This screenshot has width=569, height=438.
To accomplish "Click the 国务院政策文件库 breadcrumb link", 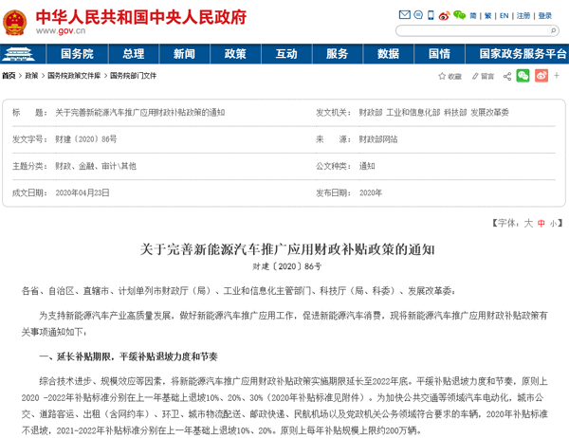I will 73,75.
